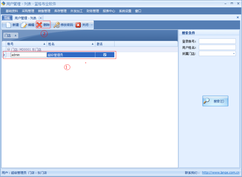242x177 pixels.
Task: Open the 系统设置 menu
Action: (x=125, y=11)
